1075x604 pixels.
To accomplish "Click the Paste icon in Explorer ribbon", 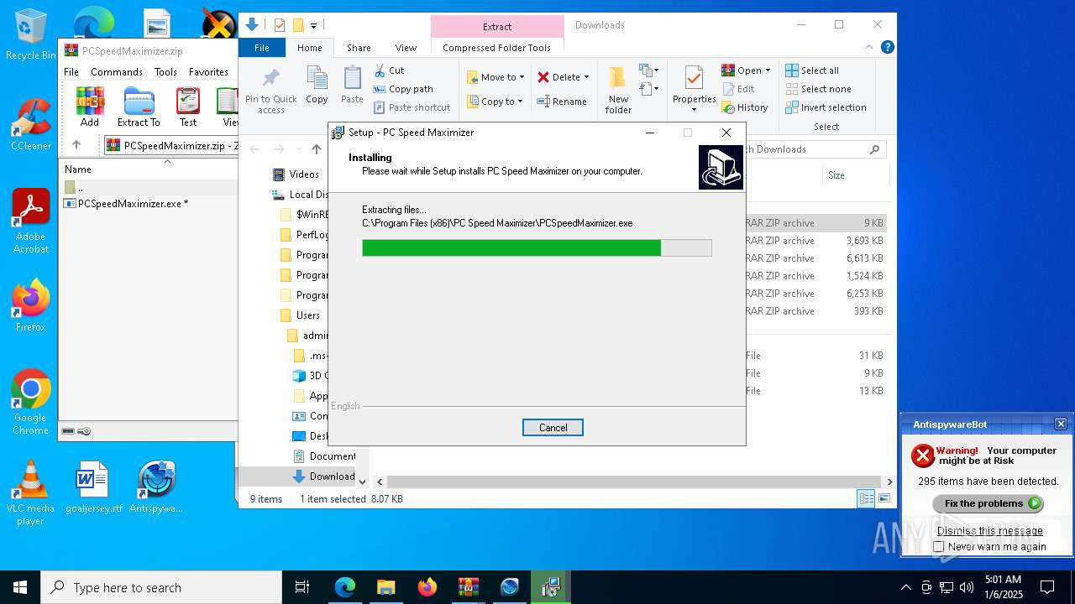I will click(x=352, y=86).
